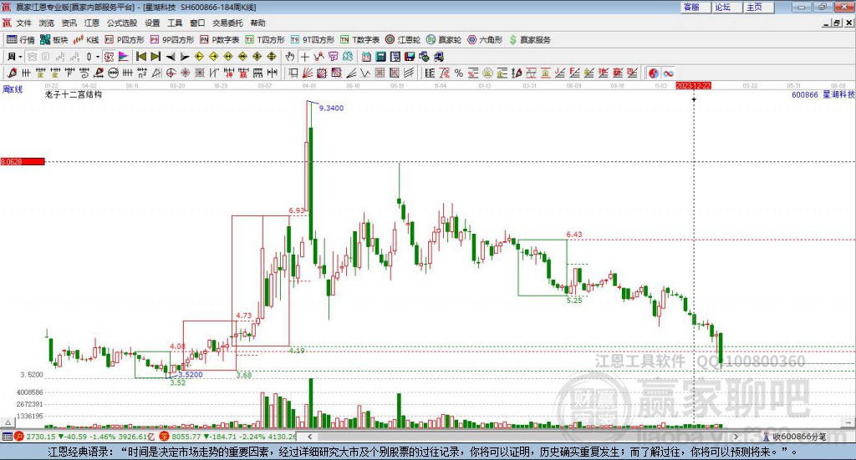The height and width of the screenshot is (460, 856).
Task: Open the 赢家轮 wheel tool
Action: coord(444,40)
